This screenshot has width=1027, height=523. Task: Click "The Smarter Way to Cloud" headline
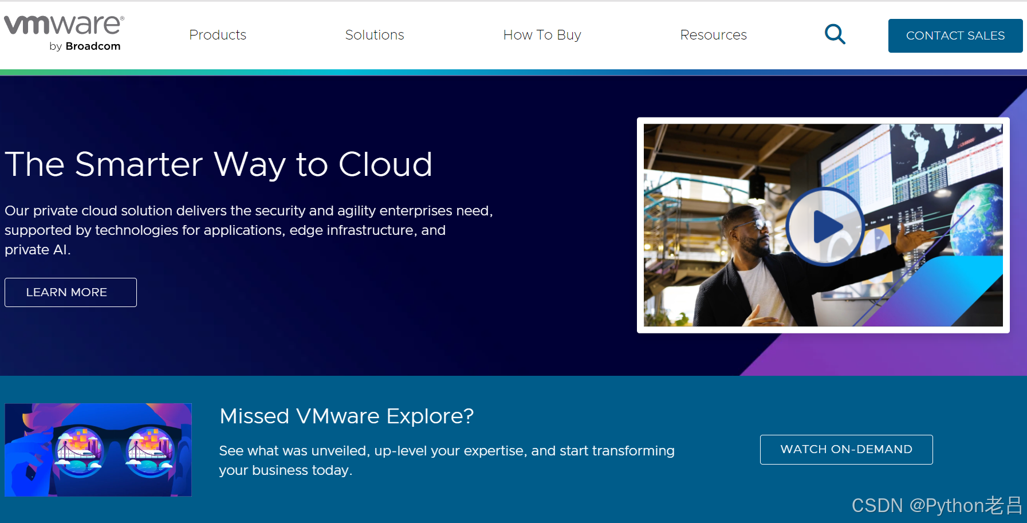[x=218, y=165]
